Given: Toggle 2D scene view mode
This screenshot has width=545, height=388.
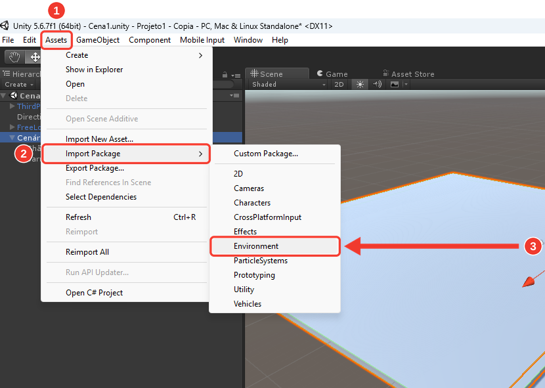Looking at the screenshot, I should click(x=339, y=85).
